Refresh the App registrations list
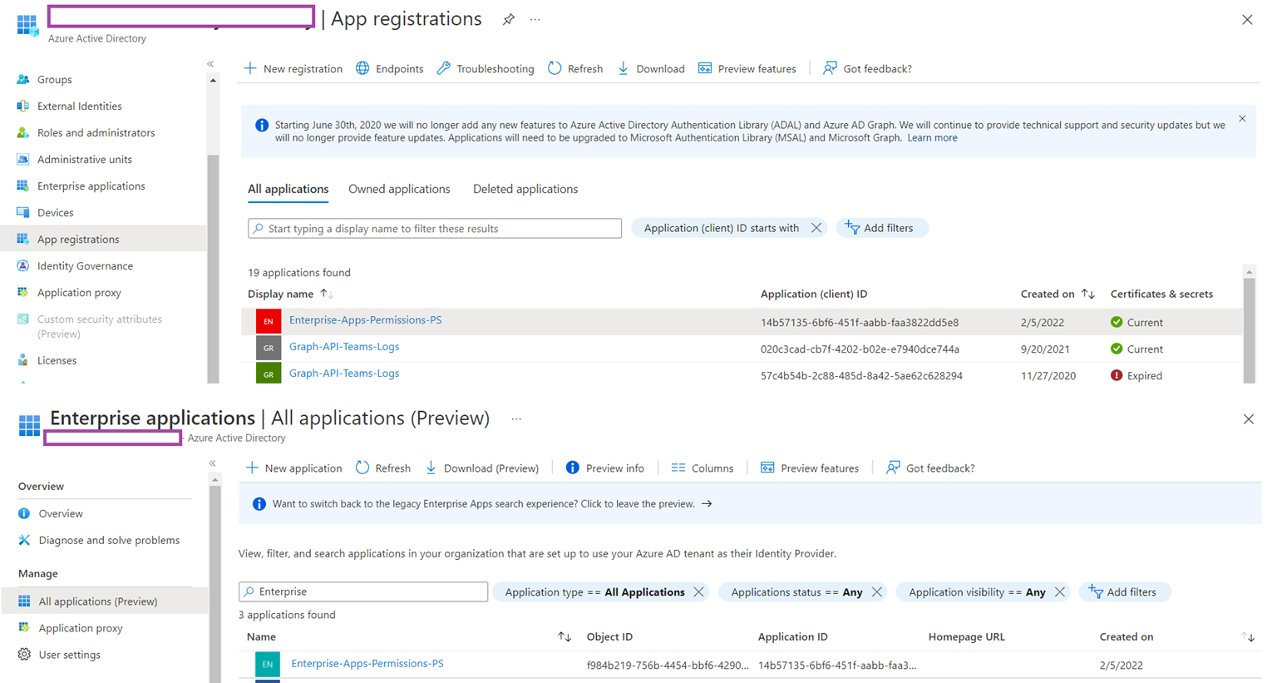The image size is (1277, 683). click(575, 68)
